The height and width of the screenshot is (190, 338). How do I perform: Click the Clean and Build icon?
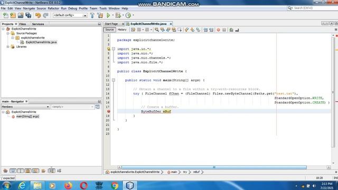point(100,15)
